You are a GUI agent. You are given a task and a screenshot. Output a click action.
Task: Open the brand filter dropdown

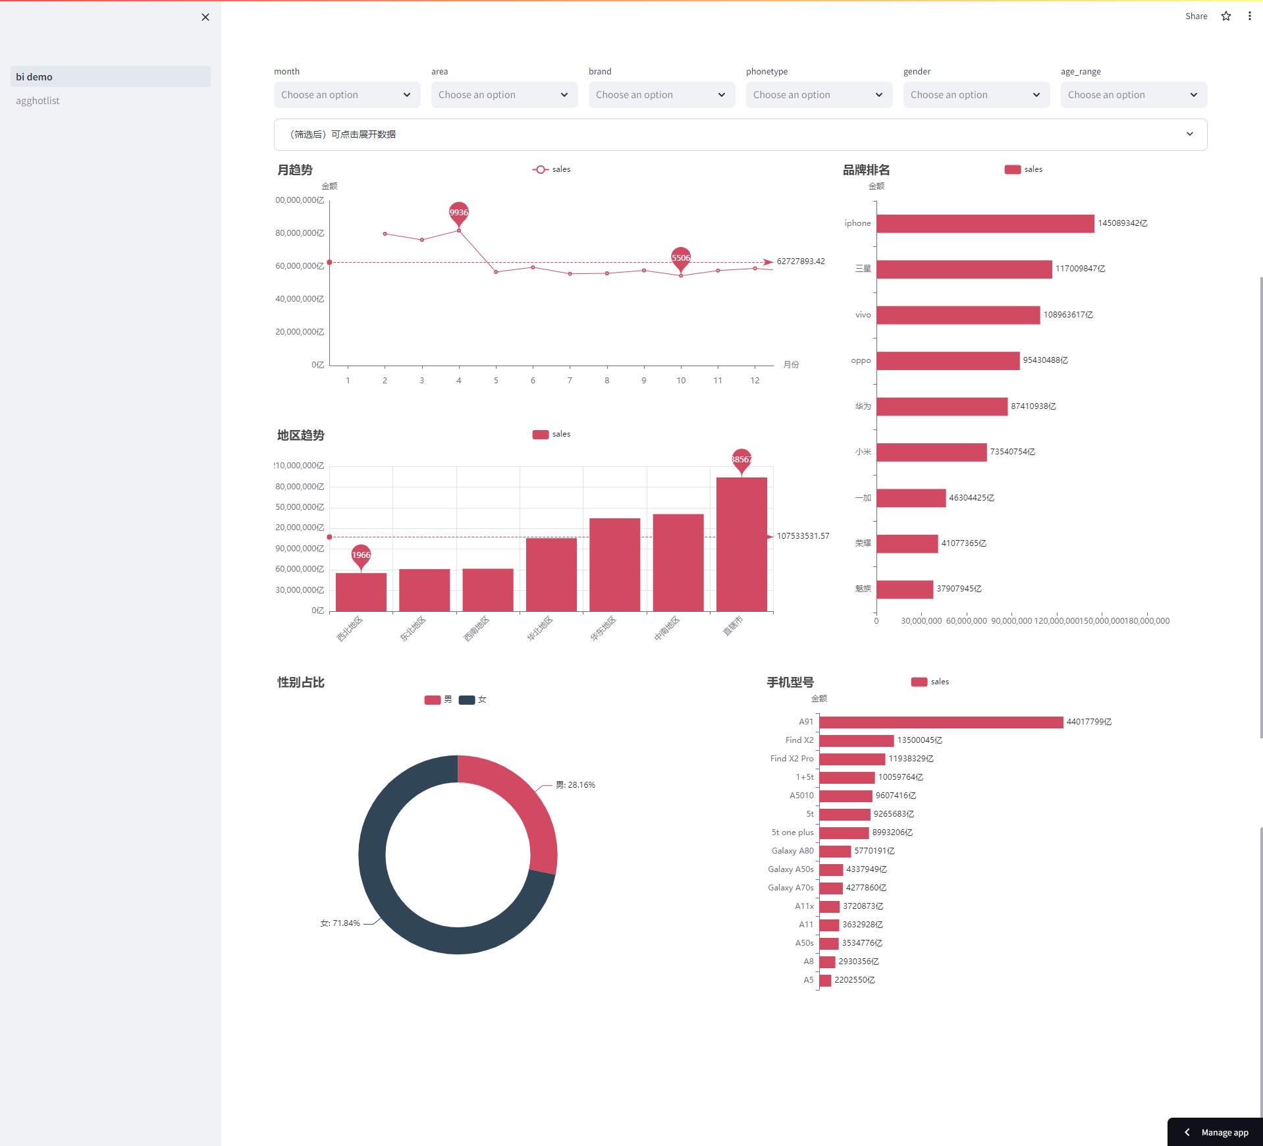pos(661,95)
